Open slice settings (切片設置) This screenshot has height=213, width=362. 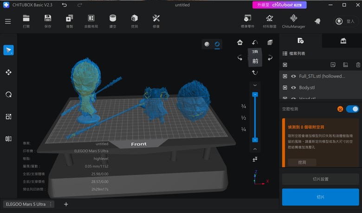coord(320,179)
